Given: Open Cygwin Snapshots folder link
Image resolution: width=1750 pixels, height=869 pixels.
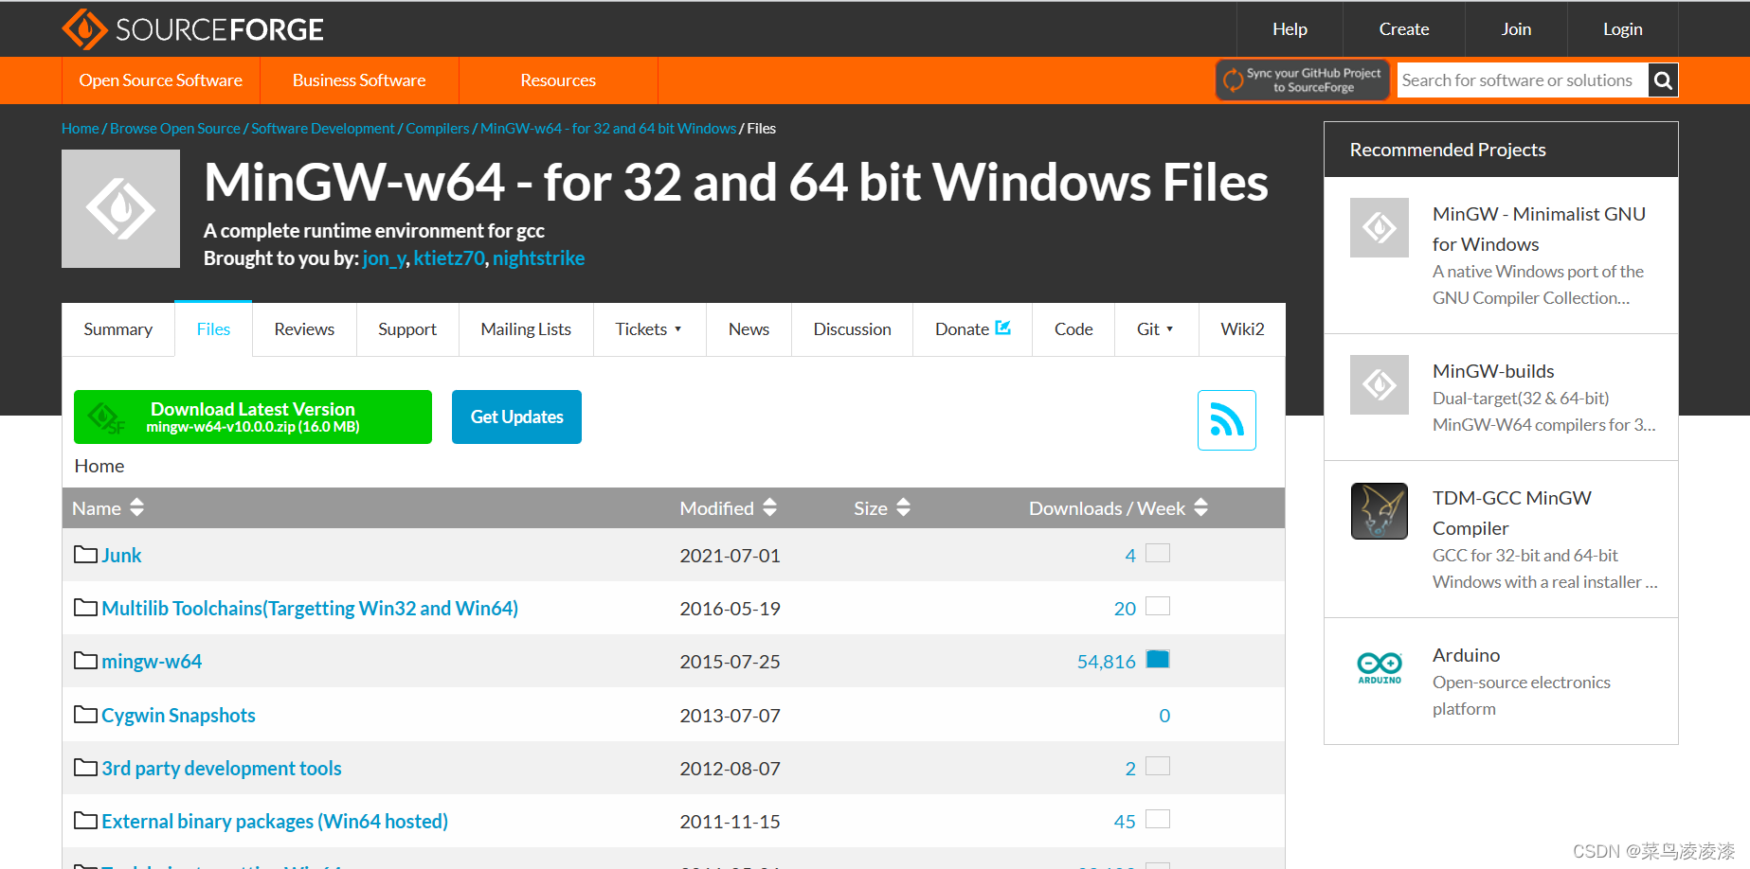Looking at the screenshot, I should point(178,716).
